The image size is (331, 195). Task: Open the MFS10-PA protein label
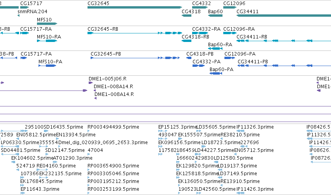pos(50,61)
